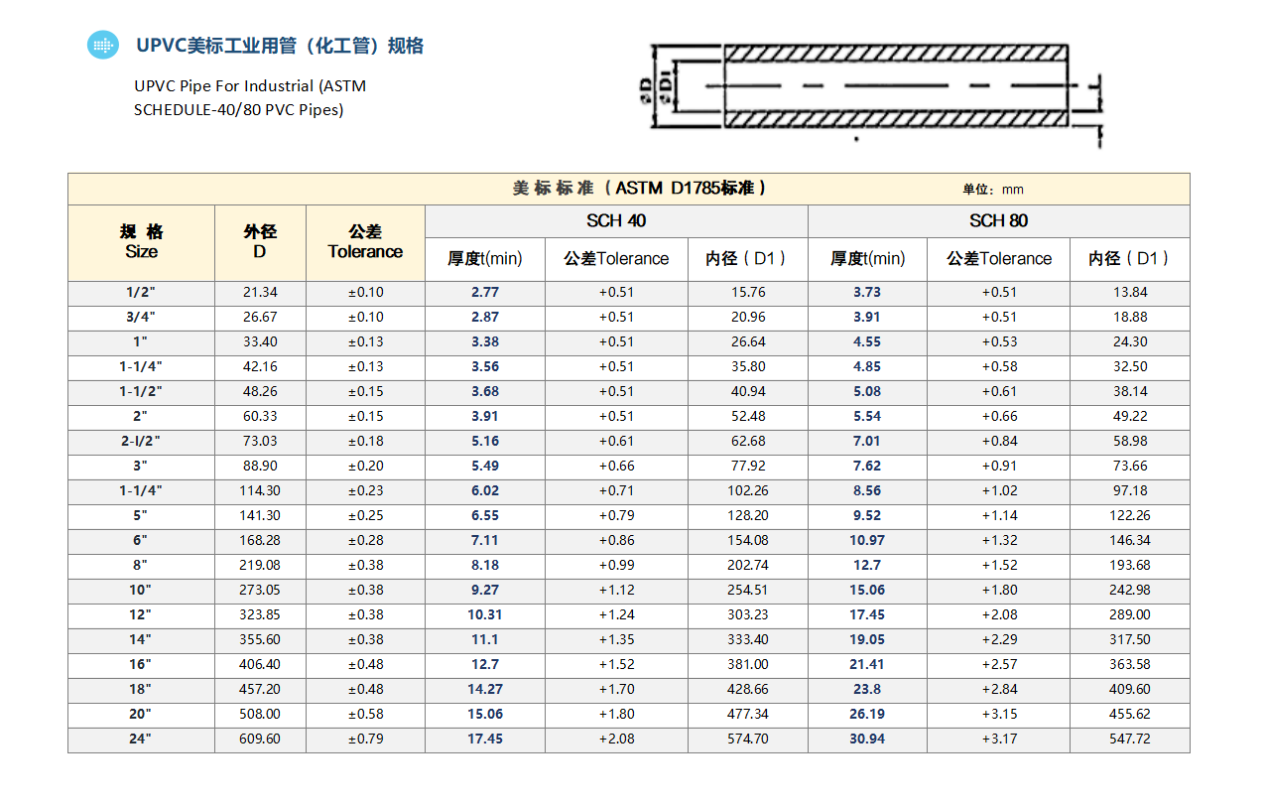Click the ΦD dimension label on the pipe diagram
This screenshot has width=1264, height=808.
[648, 87]
